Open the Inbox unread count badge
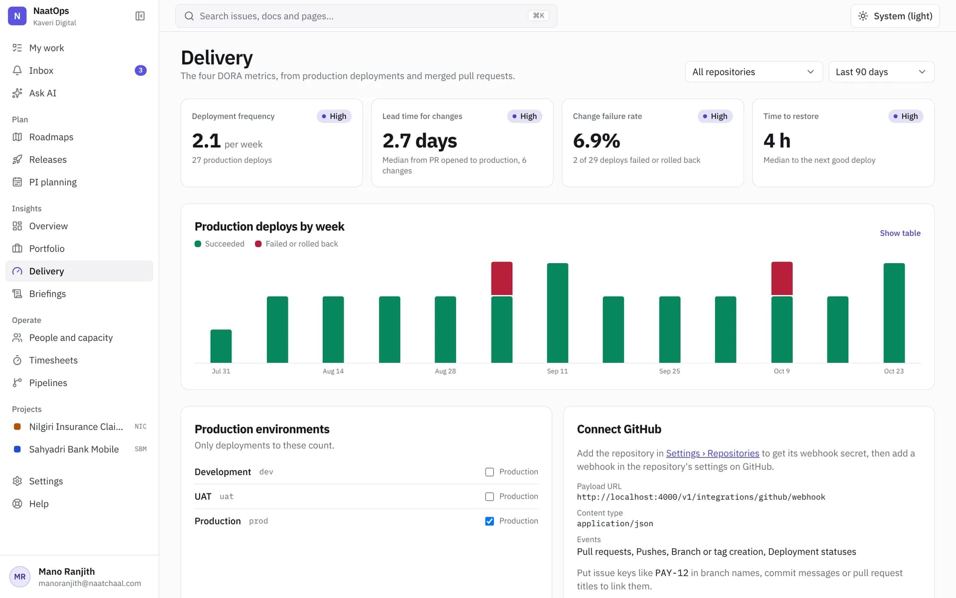 click(x=140, y=70)
